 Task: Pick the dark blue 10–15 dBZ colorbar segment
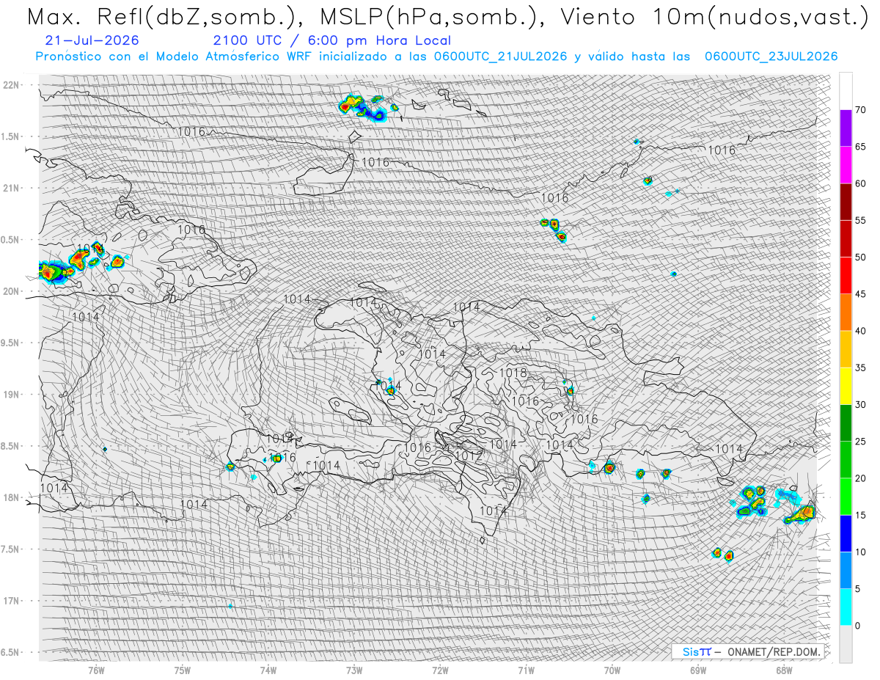pos(846,533)
